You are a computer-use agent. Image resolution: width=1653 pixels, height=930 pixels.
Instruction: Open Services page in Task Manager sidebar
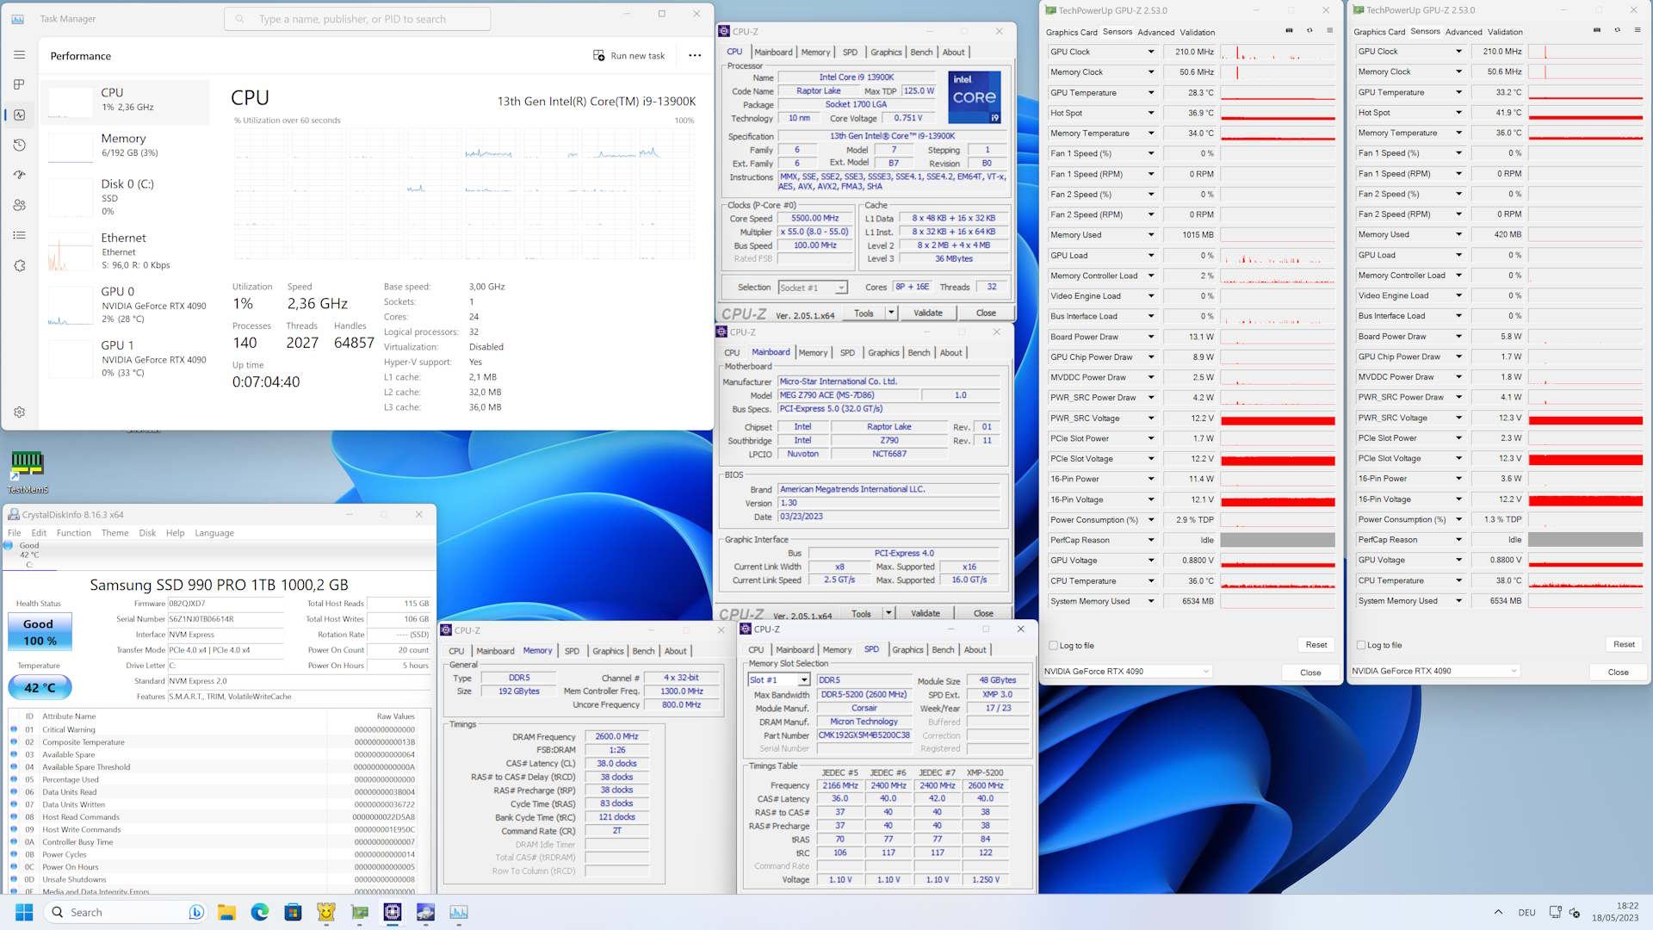[x=19, y=265]
